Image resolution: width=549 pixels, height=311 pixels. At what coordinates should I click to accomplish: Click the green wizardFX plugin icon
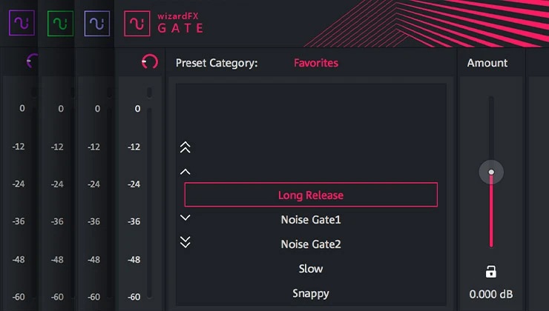pos(59,24)
